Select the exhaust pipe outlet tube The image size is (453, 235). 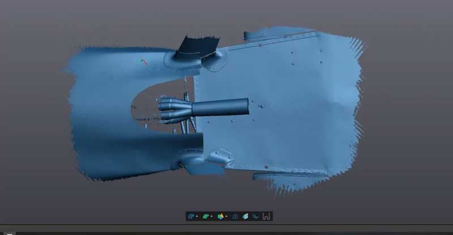[x=224, y=106]
